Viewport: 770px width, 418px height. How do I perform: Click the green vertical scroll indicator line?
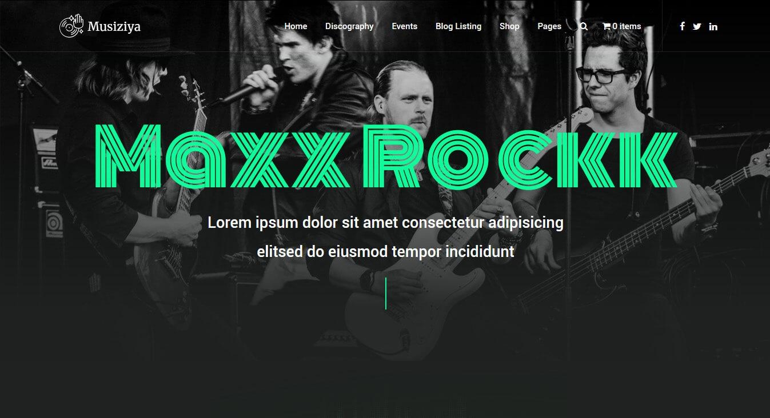[386, 294]
